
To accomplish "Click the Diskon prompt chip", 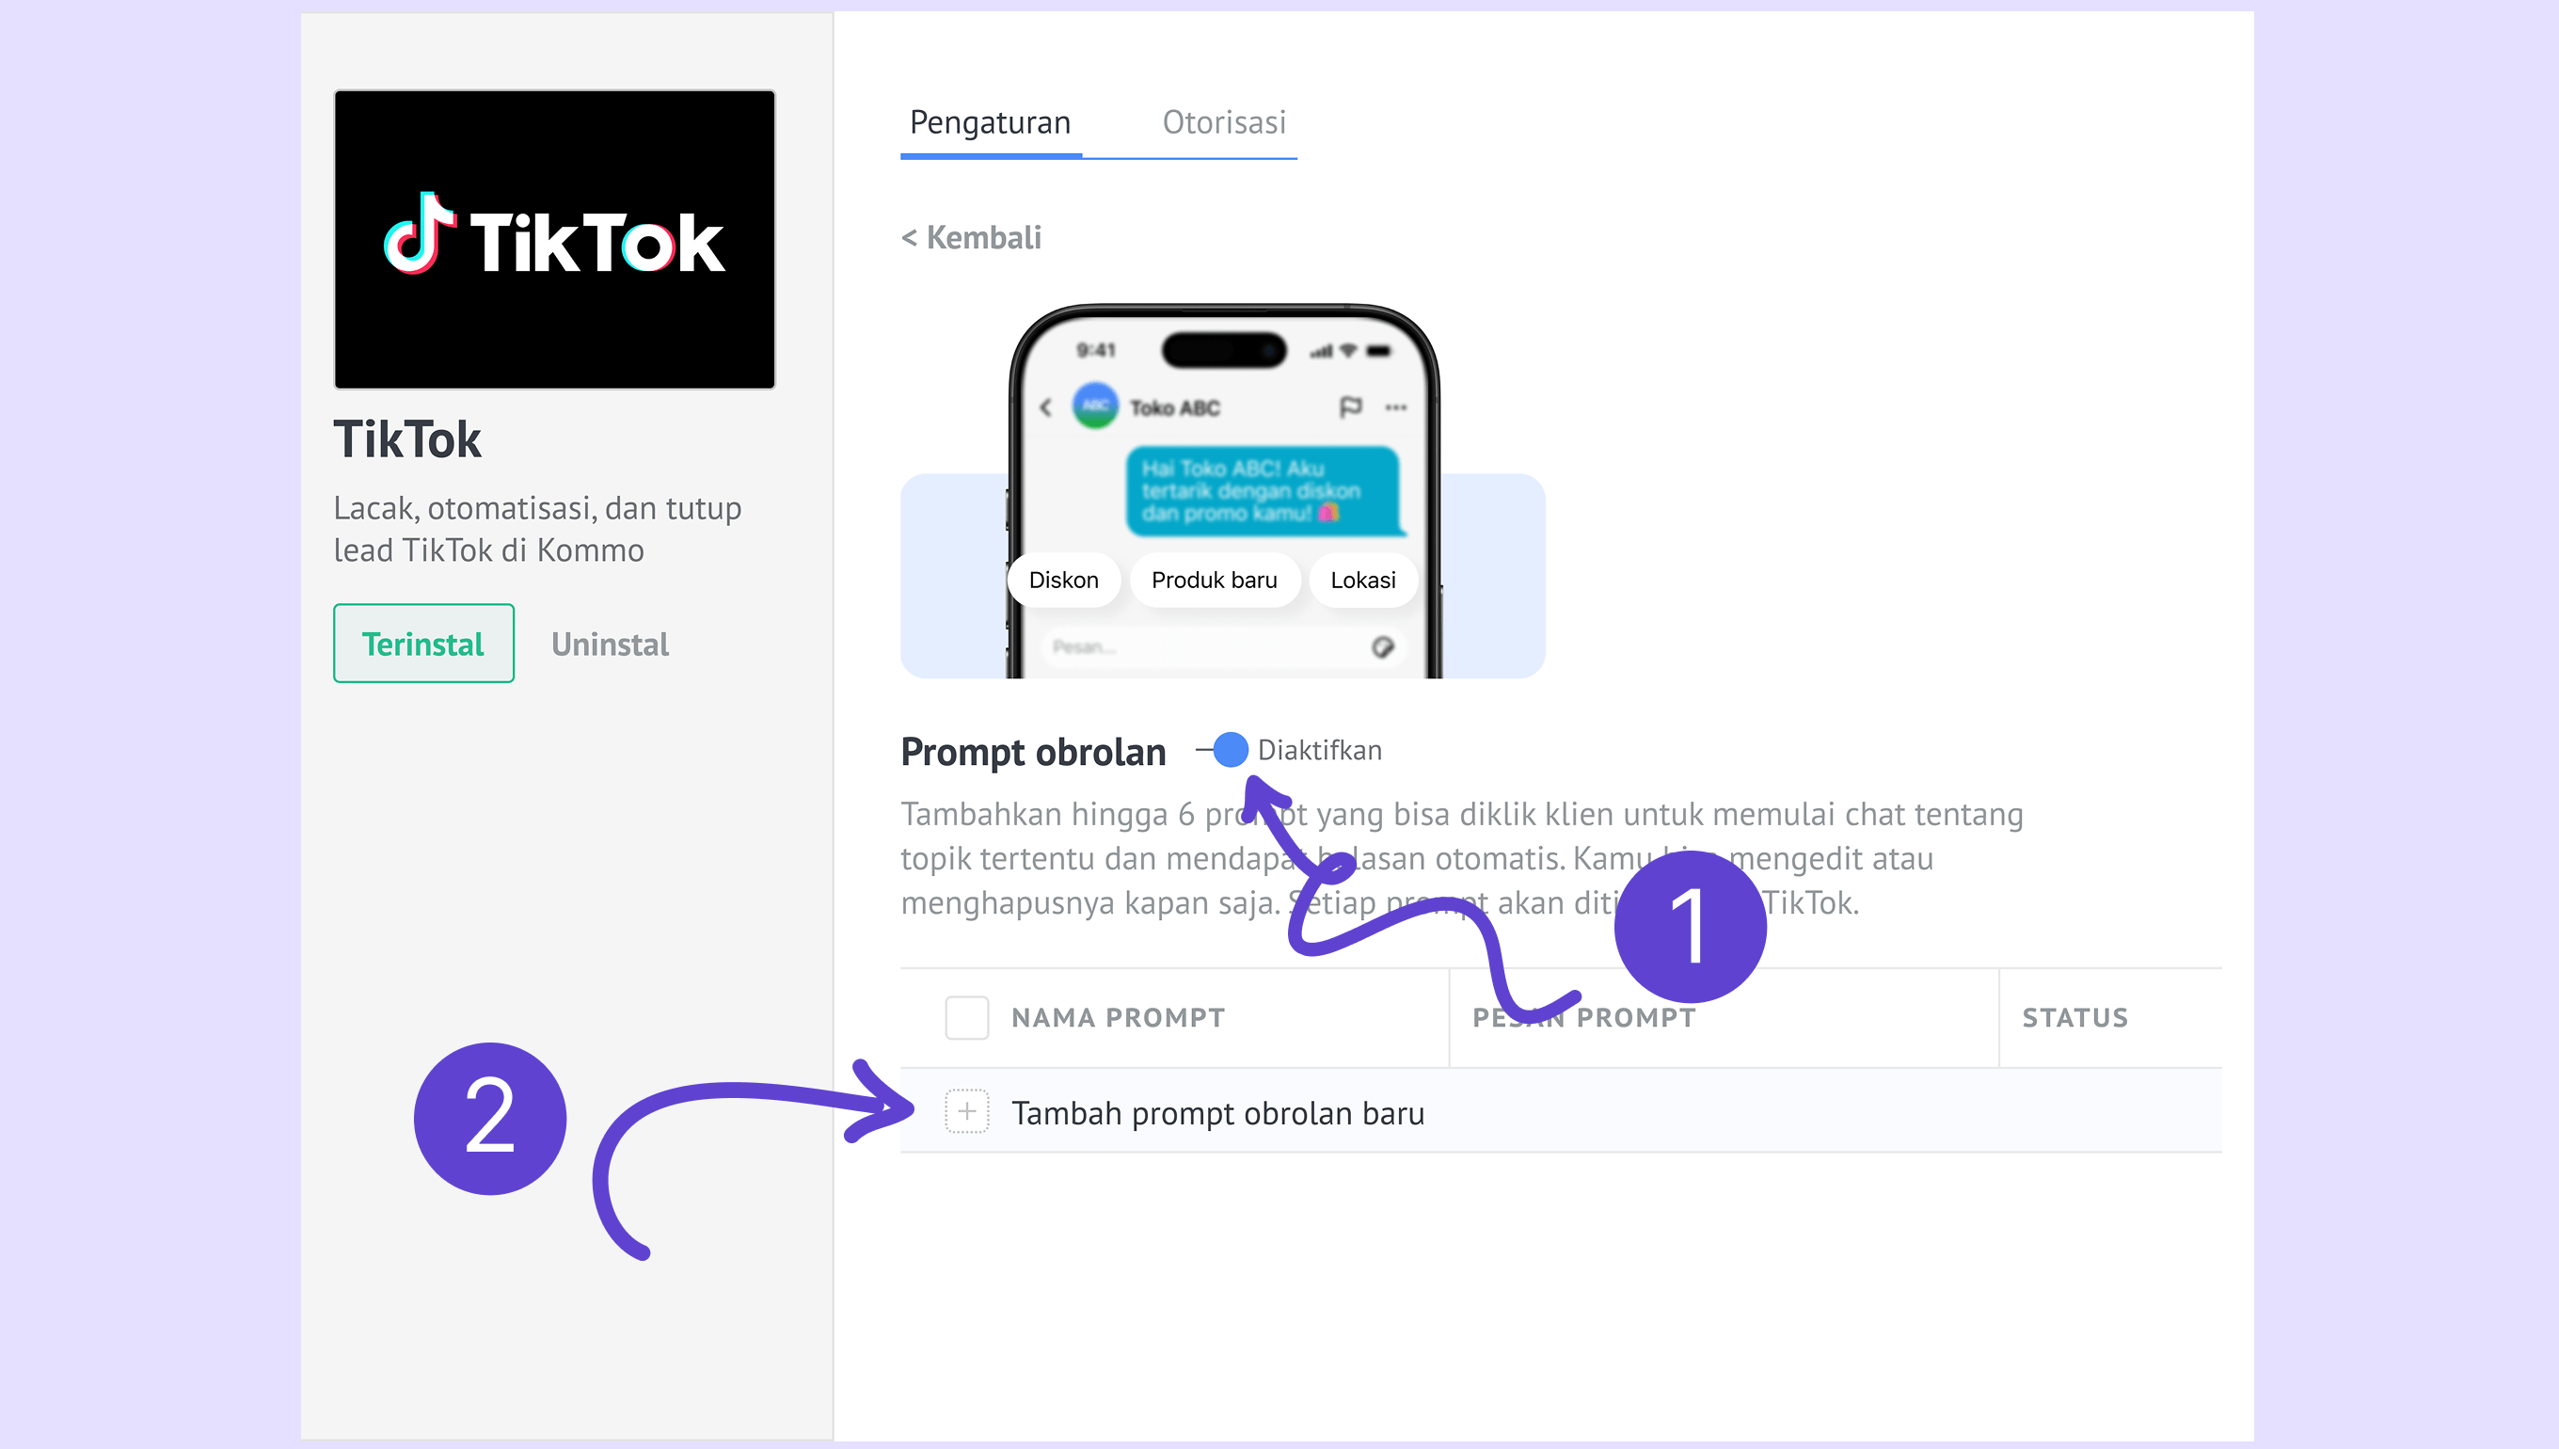I will [x=1064, y=581].
